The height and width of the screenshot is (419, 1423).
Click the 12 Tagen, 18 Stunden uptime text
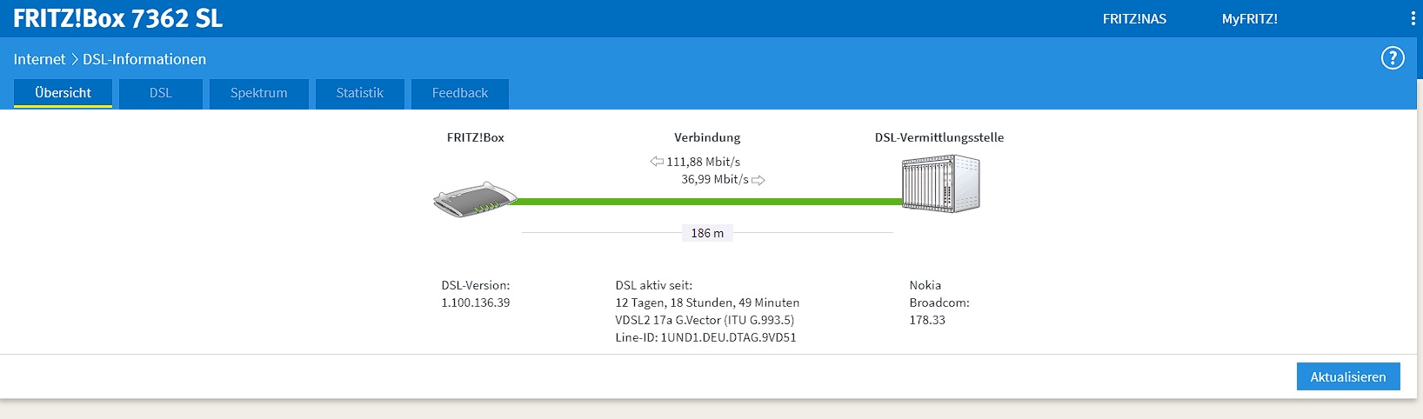tap(707, 303)
